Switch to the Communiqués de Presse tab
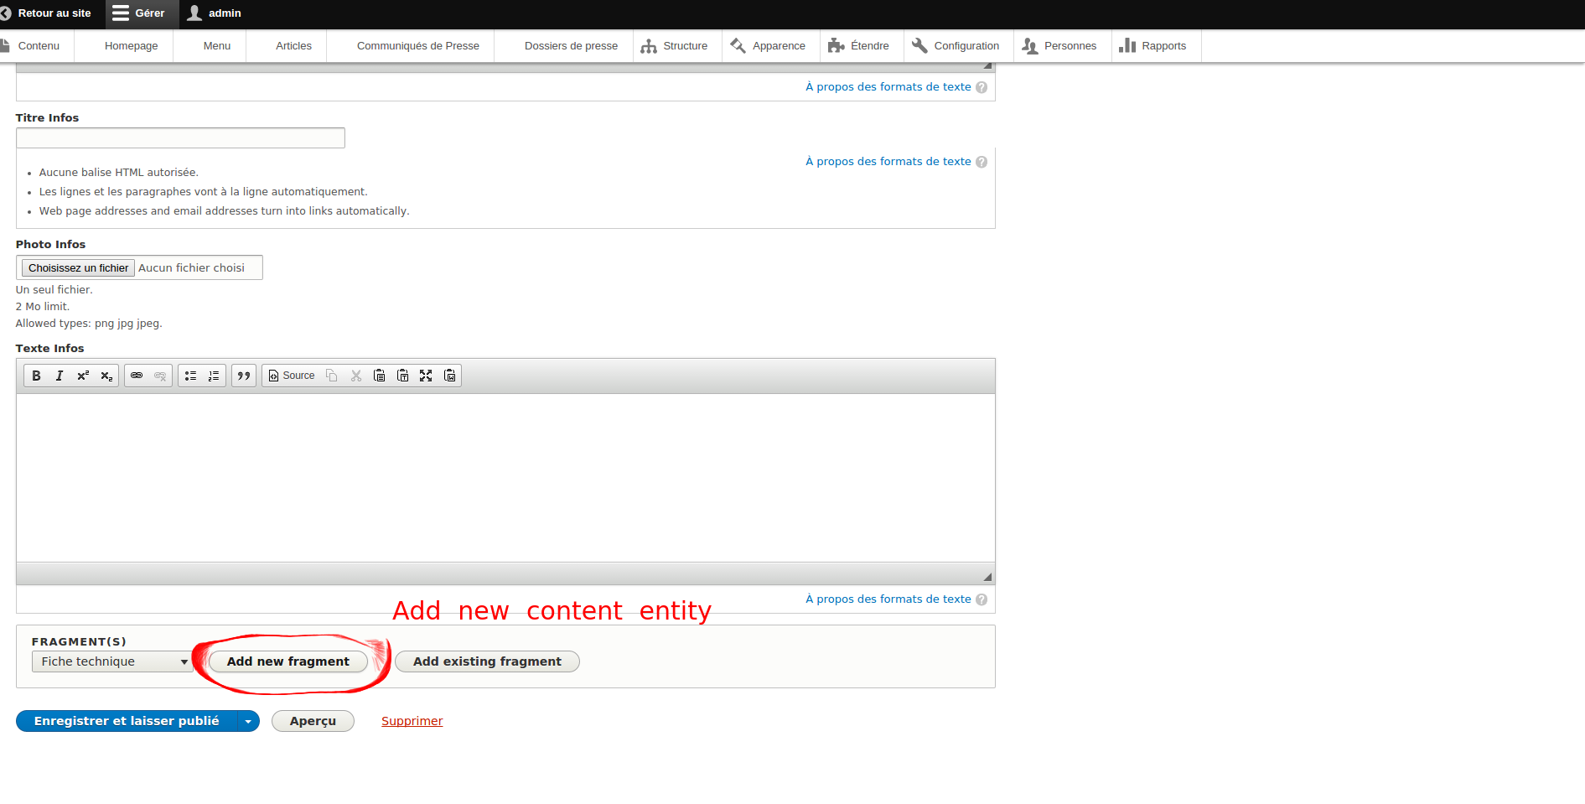Image resolution: width=1585 pixels, height=804 pixels. [x=418, y=45]
